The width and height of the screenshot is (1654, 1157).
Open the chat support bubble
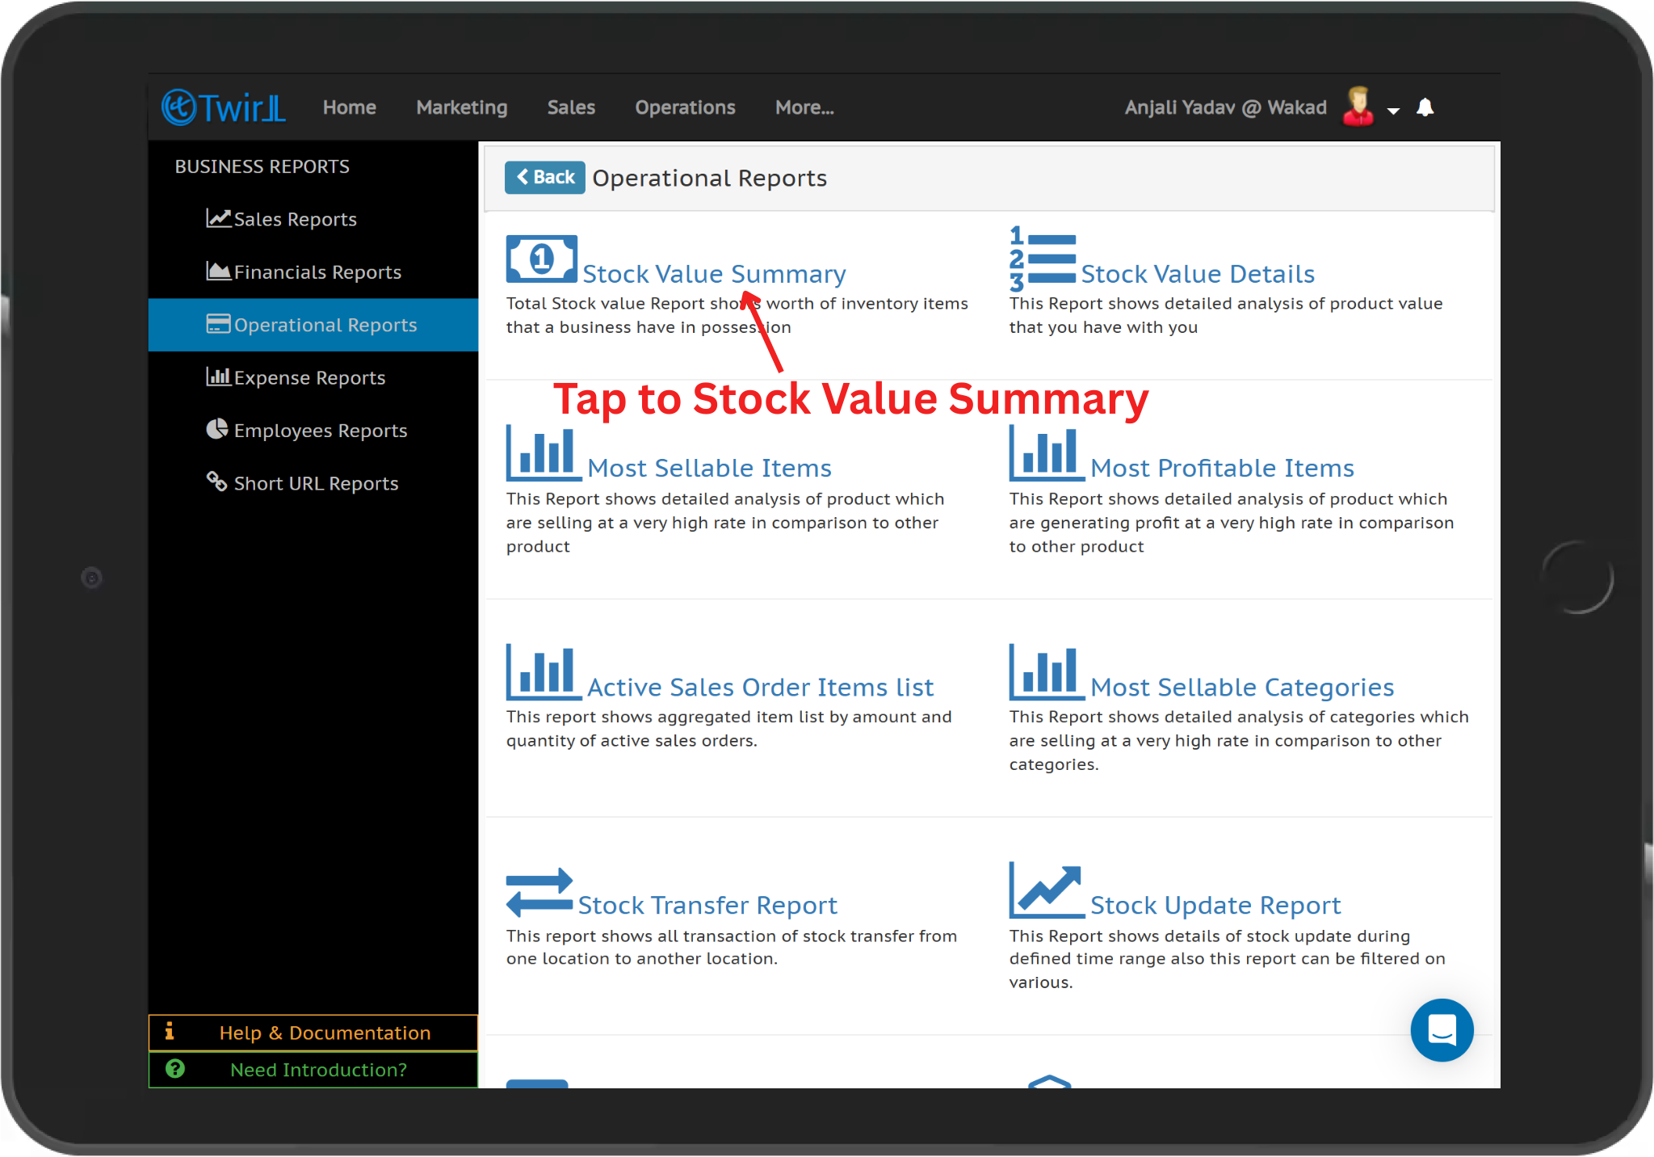click(x=1442, y=1030)
